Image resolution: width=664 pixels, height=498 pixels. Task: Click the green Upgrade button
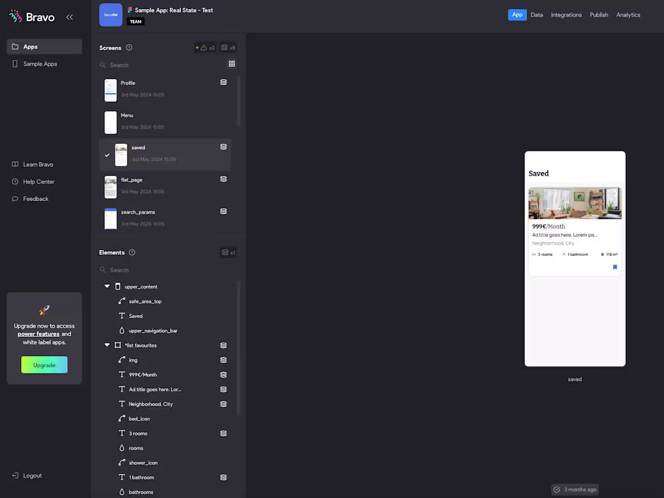tap(44, 365)
